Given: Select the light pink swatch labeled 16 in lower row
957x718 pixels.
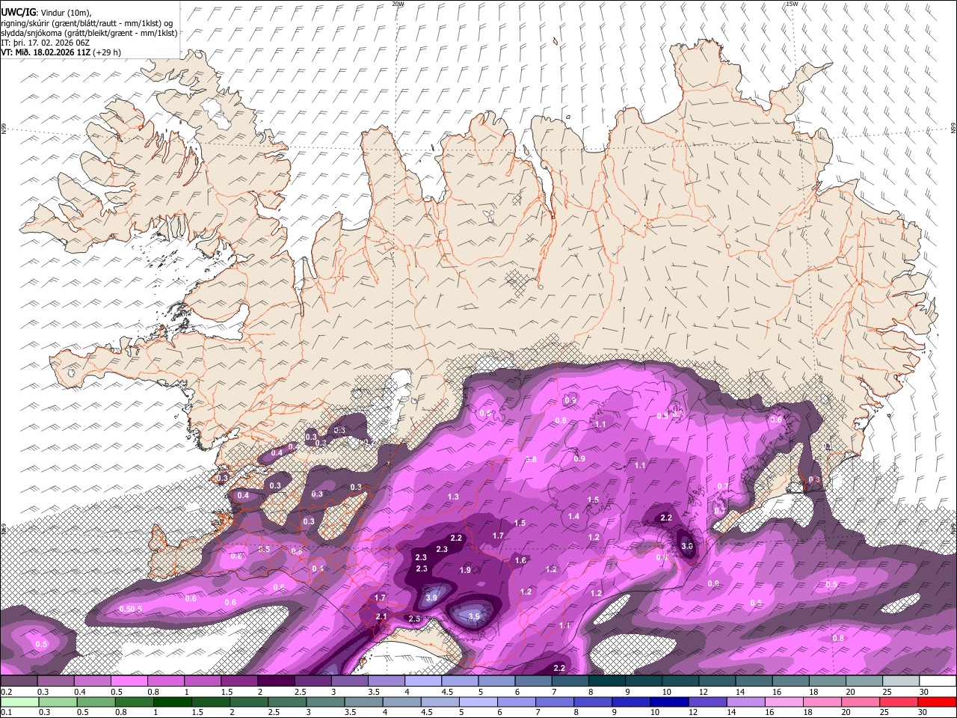Looking at the screenshot, I should (784, 702).
